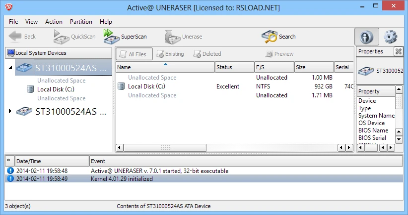Click the Back arrow icon

(16, 37)
